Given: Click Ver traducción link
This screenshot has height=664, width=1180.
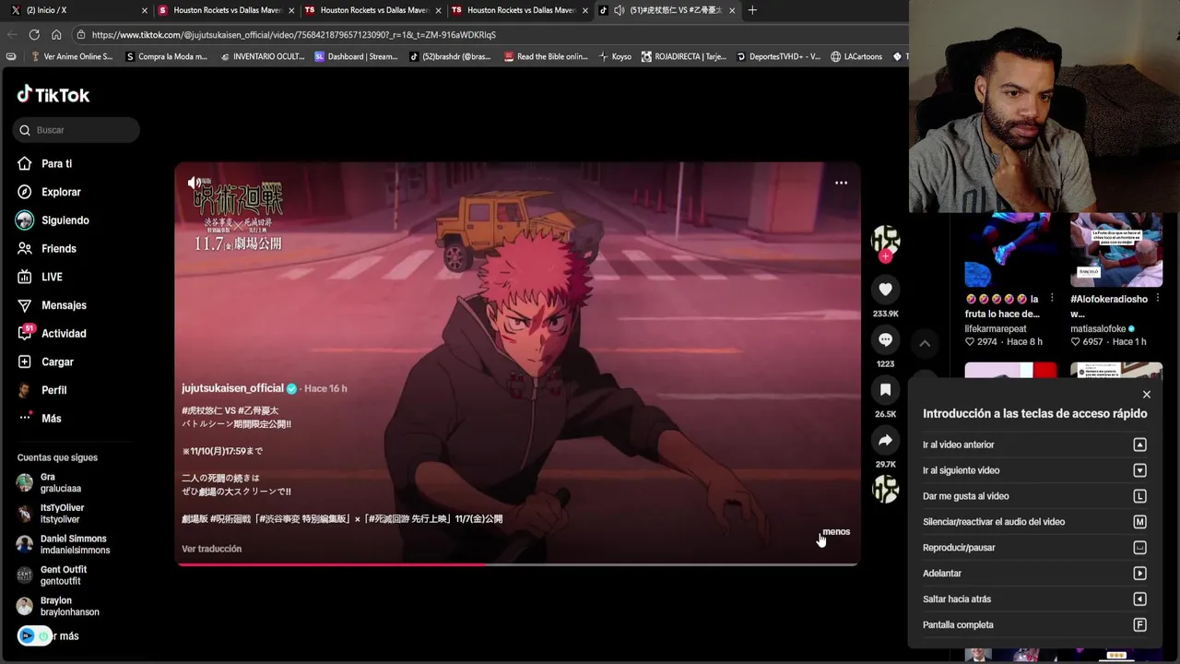Looking at the screenshot, I should tap(211, 549).
